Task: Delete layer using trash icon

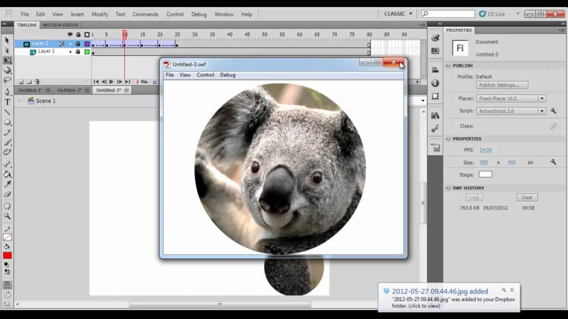Action: point(37,82)
